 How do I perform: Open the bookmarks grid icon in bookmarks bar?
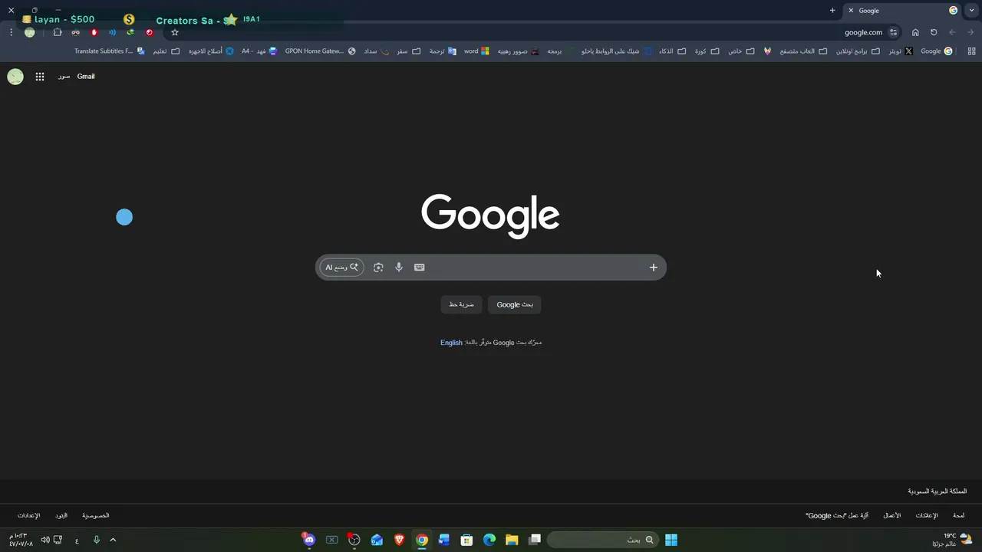coord(972,51)
